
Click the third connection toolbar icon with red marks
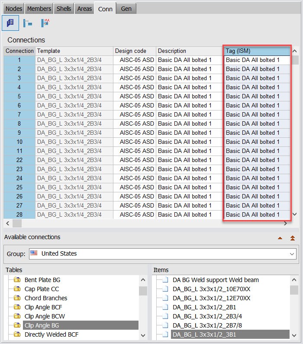pos(45,23)
